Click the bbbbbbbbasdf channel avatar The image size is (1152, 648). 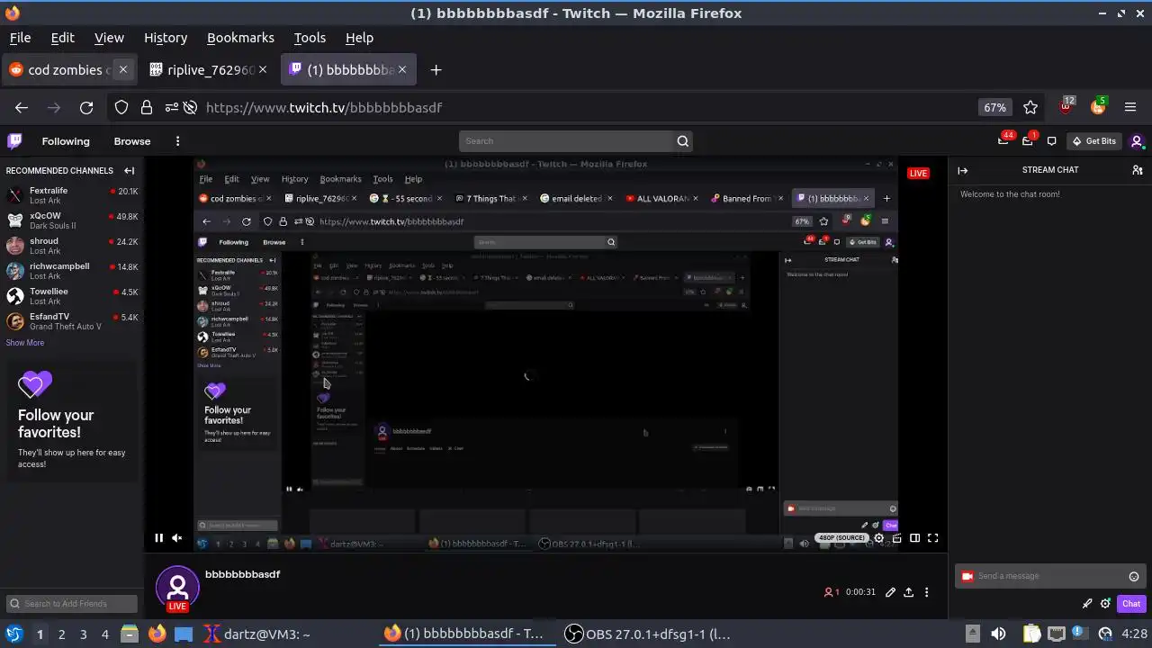(x=177, y=587)
